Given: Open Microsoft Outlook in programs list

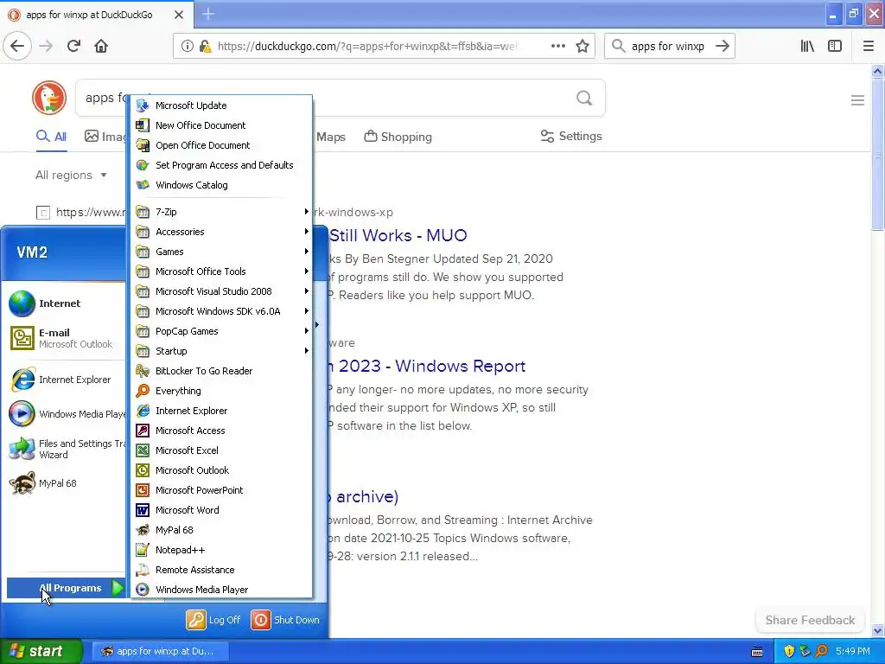Looking at the screenshot, I should tap(221, 470).
